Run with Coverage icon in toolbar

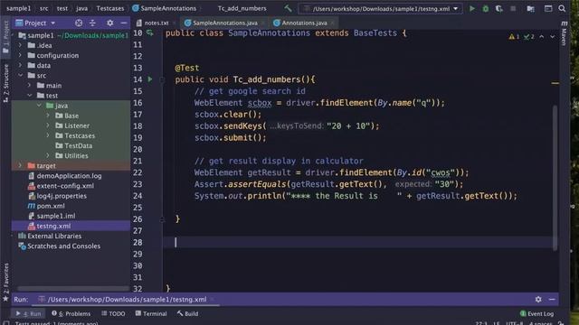(x=498, y=8)
